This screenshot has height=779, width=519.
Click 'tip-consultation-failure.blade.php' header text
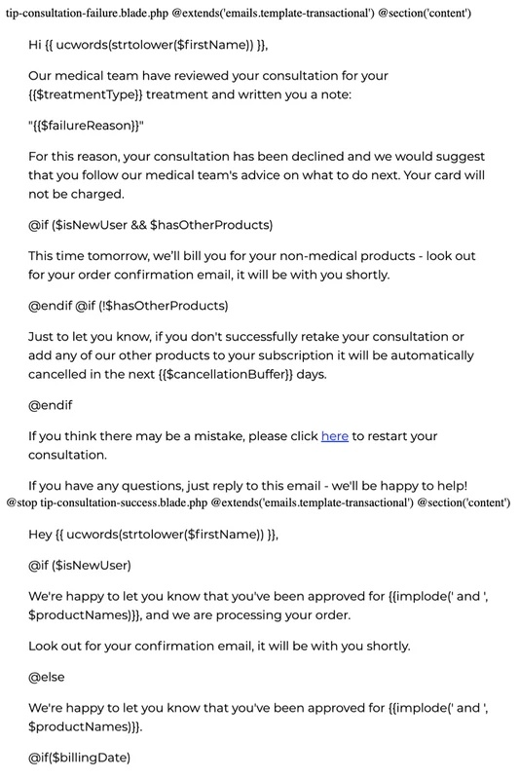click(87, 13)
